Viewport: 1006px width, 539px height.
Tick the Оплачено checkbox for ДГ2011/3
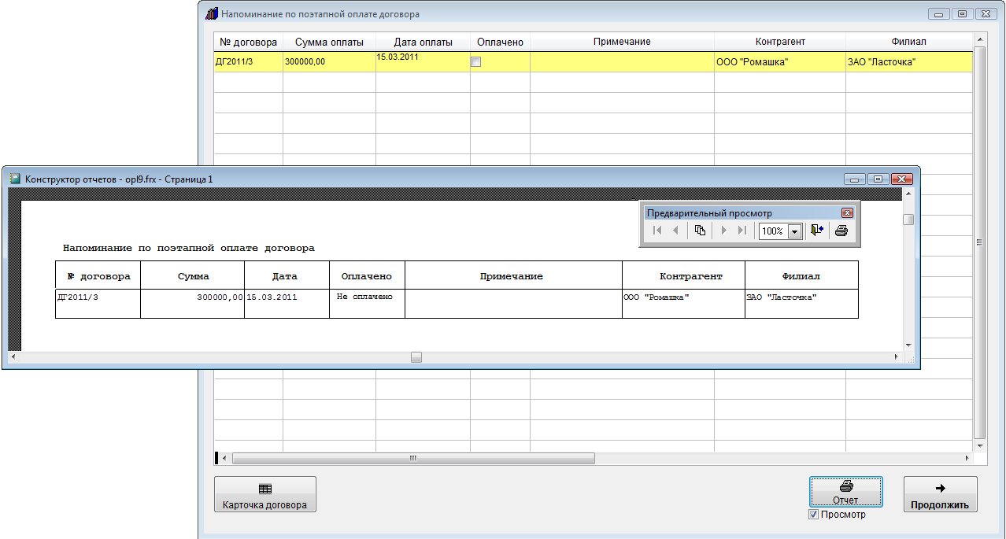(x=475, y=62)
